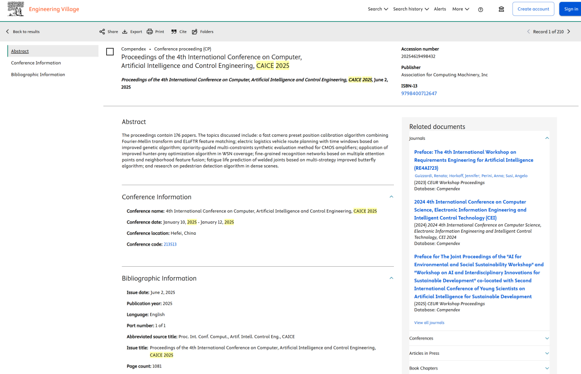Click the Cite quotation icon

click(174, 31)
